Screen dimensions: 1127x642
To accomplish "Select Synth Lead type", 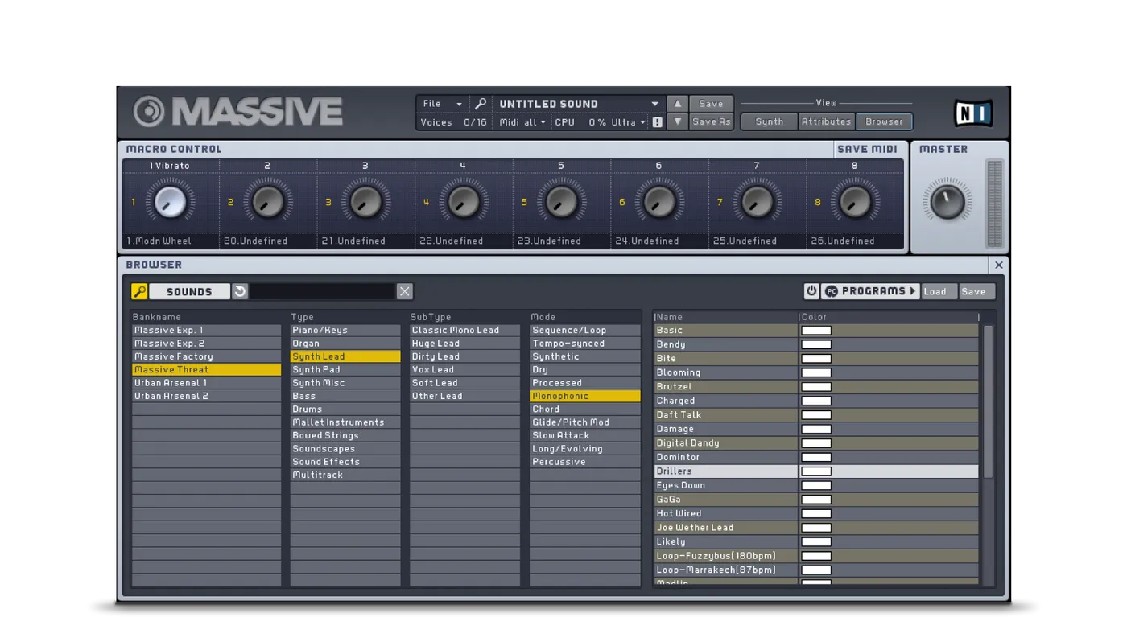I will pyautogui.click(x=345, y=356).
